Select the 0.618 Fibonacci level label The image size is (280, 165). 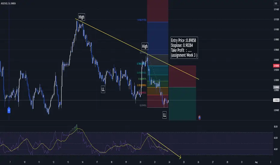click(x=142, y=73)
